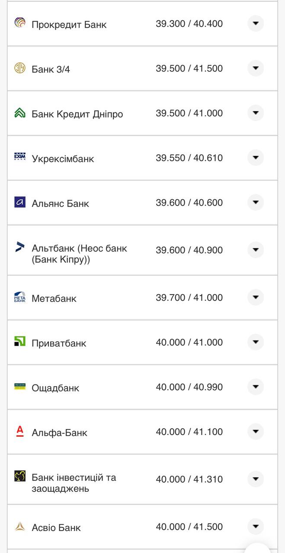Image resolution: width=285 pixels, height=553 pixels.
Task: Expand the Банк 3/4 row arrow
Action: coord(256,68)
